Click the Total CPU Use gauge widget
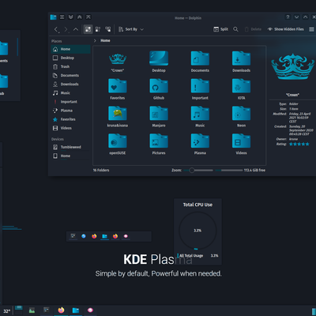Viewport: 316px width, 316px height. tap(197, 231)
